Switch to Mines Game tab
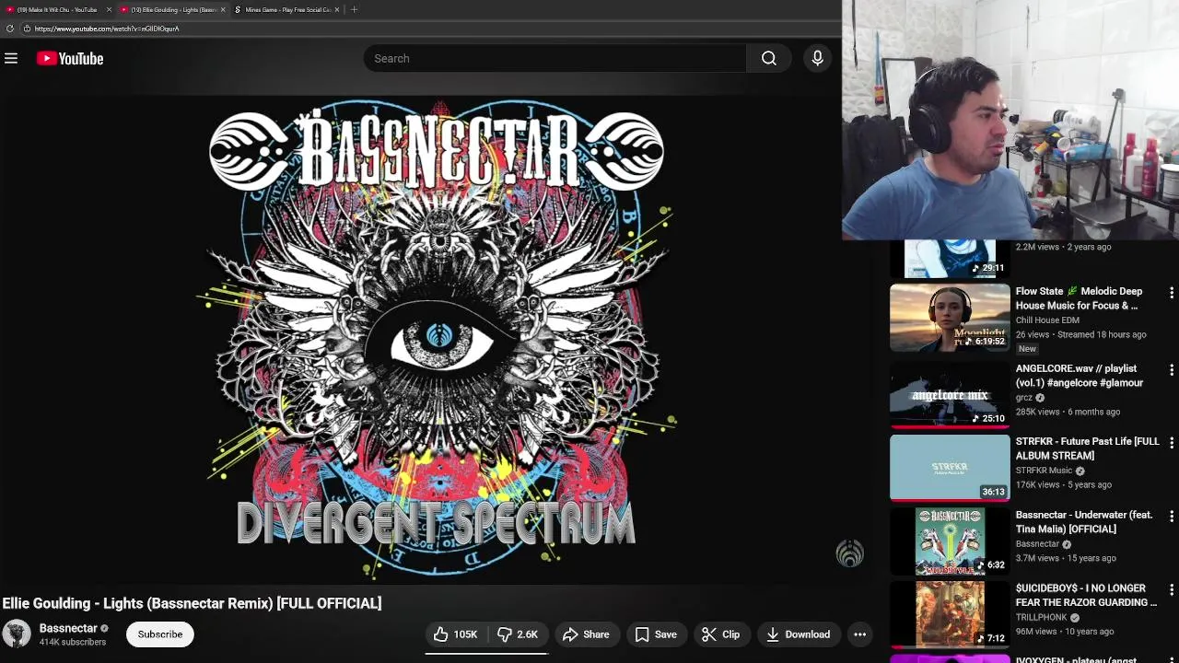Image resolution: width=1179 pixels, height=663 pixels. pyautogui.click(x=286, y=9)
